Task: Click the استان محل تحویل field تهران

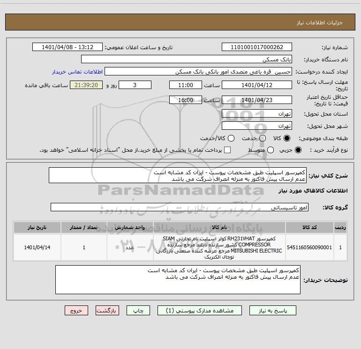Action: pos(257,113)
